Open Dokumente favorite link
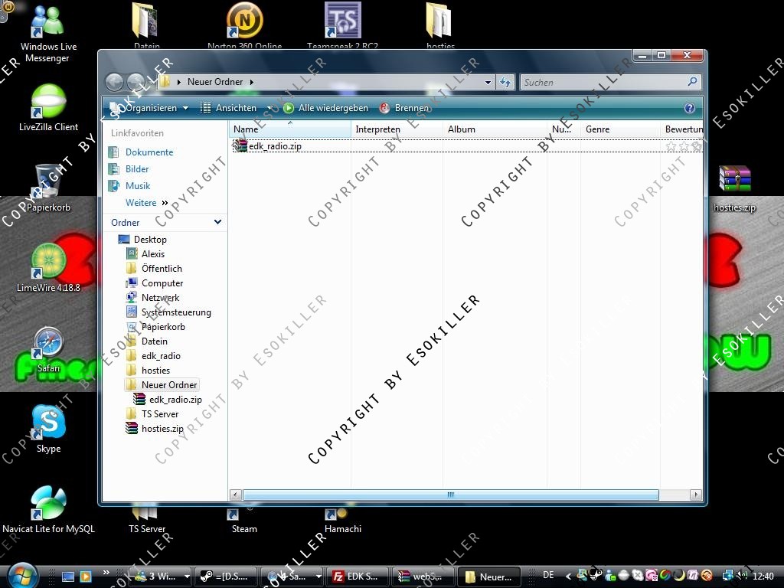Image resolution: width=784 pixels, height=588 pixels. click(x=149, y=152)
